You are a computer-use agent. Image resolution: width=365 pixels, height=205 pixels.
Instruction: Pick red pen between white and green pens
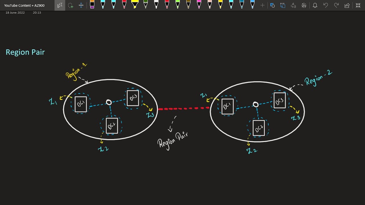tap(167, 5)
